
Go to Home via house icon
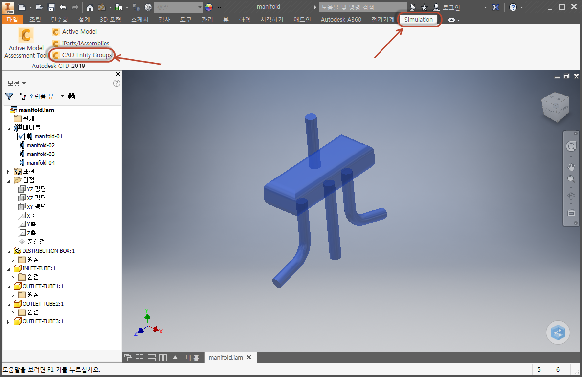[x=90, y=7]
